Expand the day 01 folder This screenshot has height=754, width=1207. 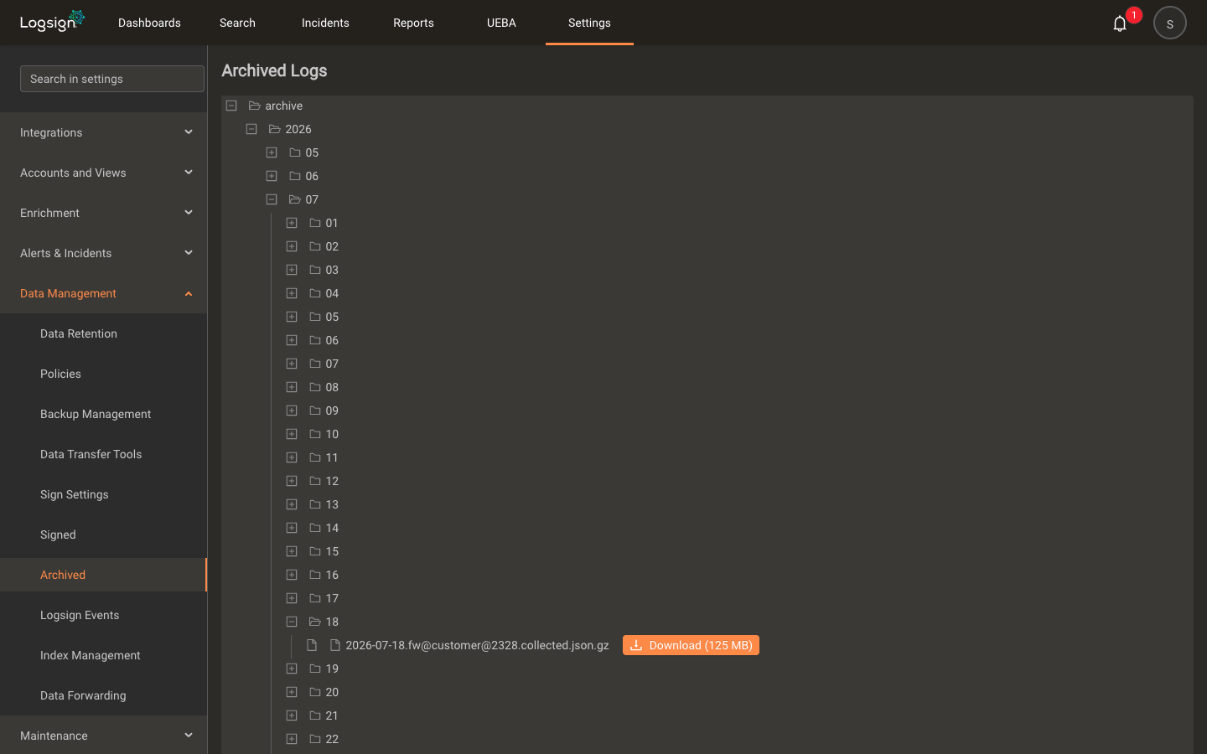pyautogui.click(x=292, y=223)
